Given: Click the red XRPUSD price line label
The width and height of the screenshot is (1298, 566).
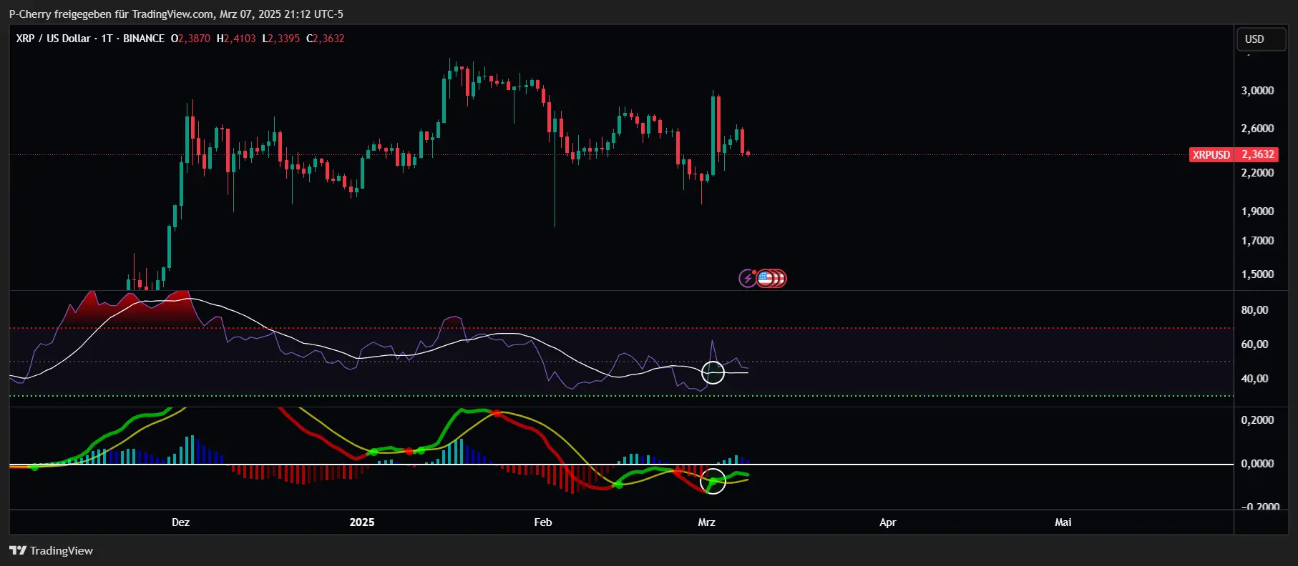Looking at the screenshot, I should click(1211, 154).
